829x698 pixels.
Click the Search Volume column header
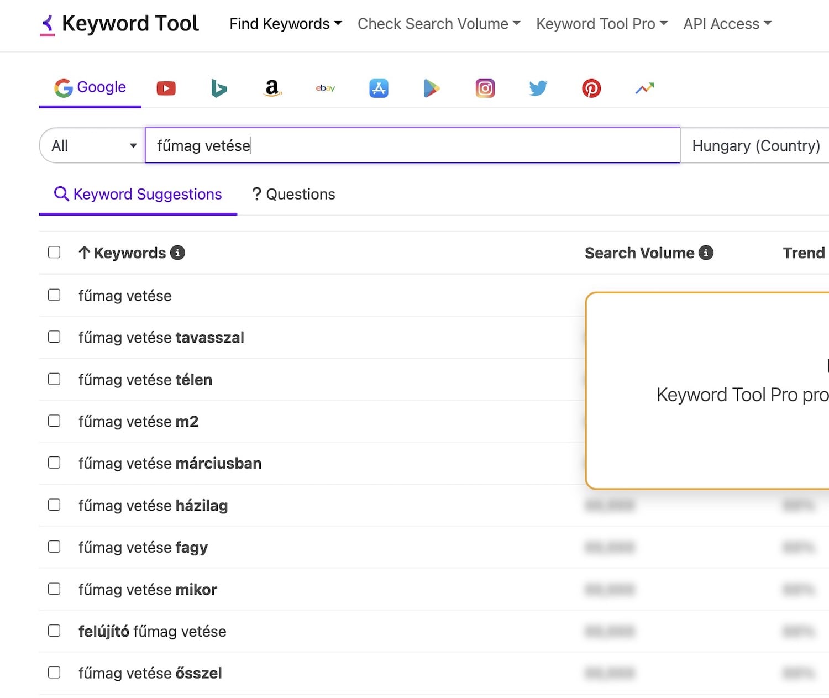[x=639, y=253]
